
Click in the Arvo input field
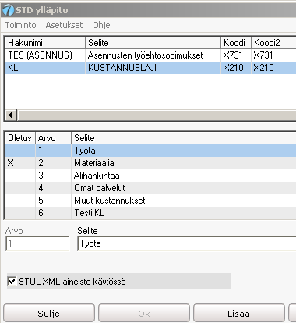click(37, 243)
